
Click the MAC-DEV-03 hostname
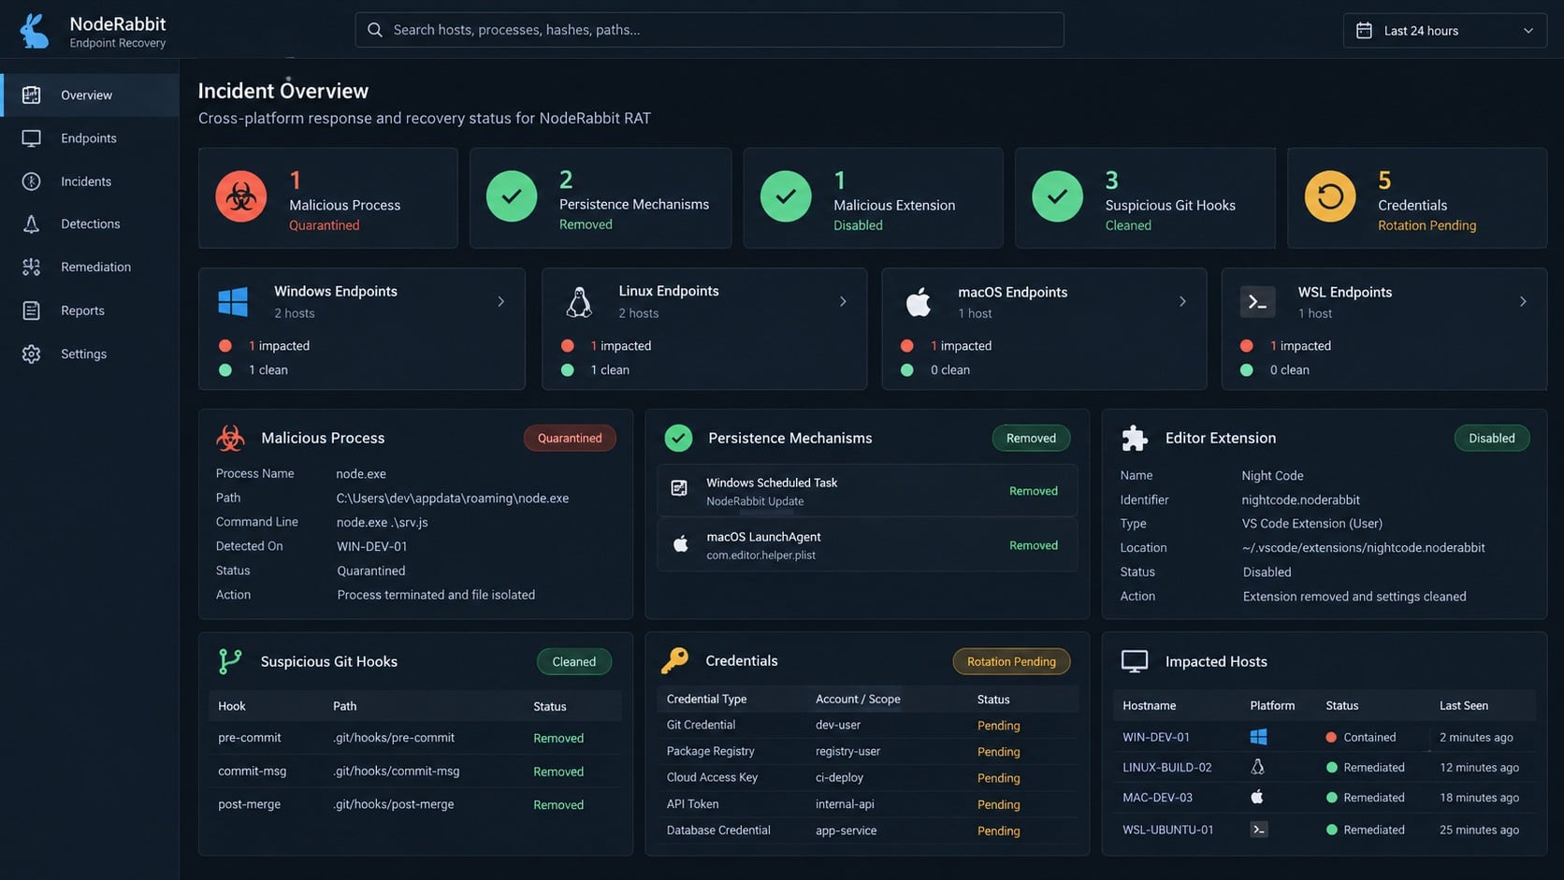pyautogui.click(x=1157, y=798)
